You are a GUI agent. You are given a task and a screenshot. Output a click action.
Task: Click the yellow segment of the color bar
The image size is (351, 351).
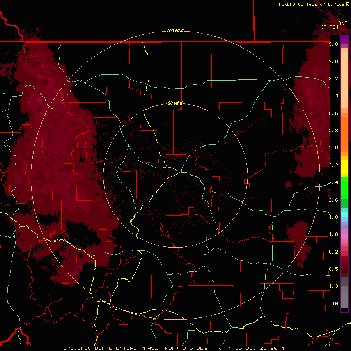point(344,167)
